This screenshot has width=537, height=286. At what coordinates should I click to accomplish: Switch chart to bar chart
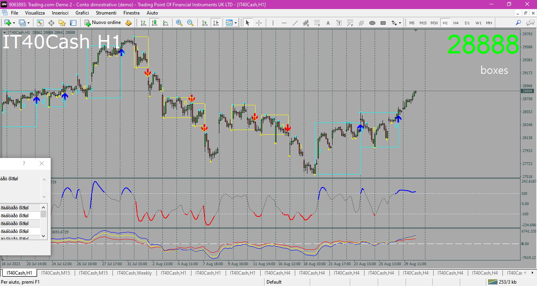coord(143,23)
